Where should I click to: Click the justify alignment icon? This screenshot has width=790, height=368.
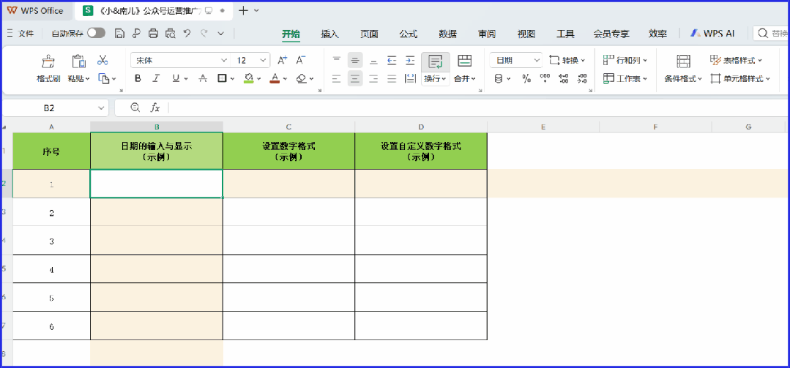pyautogui.click(x=392, y=78)
